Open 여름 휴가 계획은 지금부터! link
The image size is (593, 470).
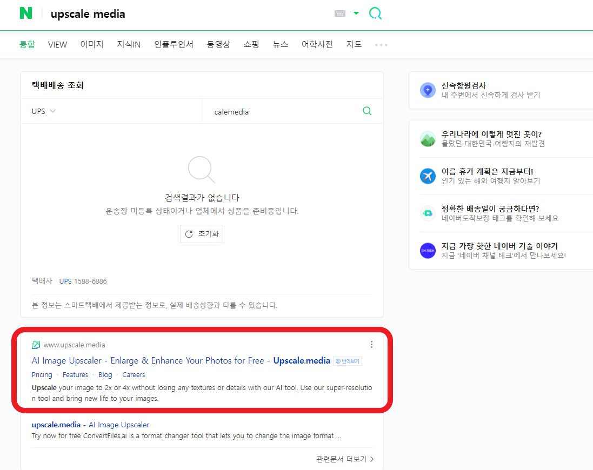487,172
